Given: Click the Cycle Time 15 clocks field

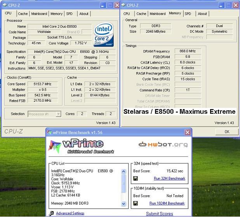Looking at the screenshot, I should tap(188, 79).
